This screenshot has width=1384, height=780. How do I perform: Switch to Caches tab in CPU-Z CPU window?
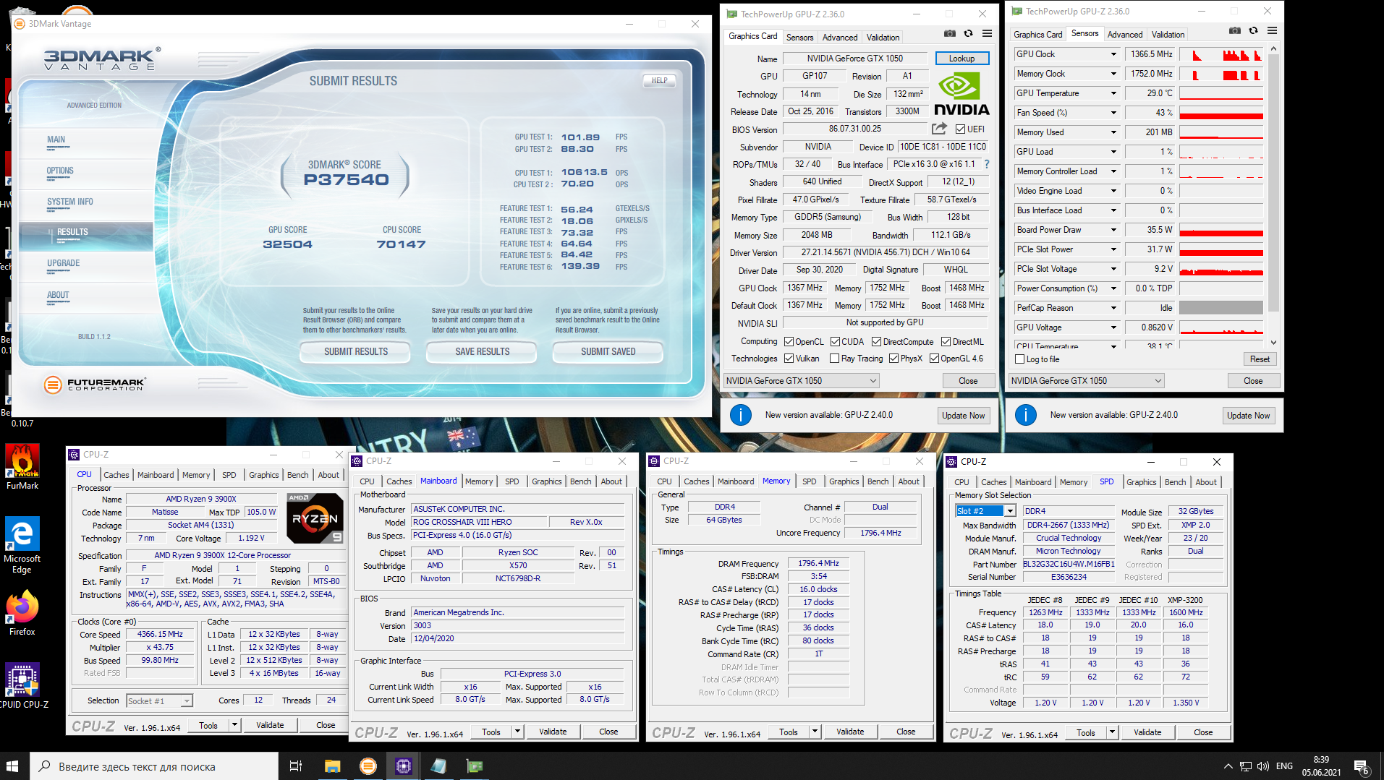[116, 475]
